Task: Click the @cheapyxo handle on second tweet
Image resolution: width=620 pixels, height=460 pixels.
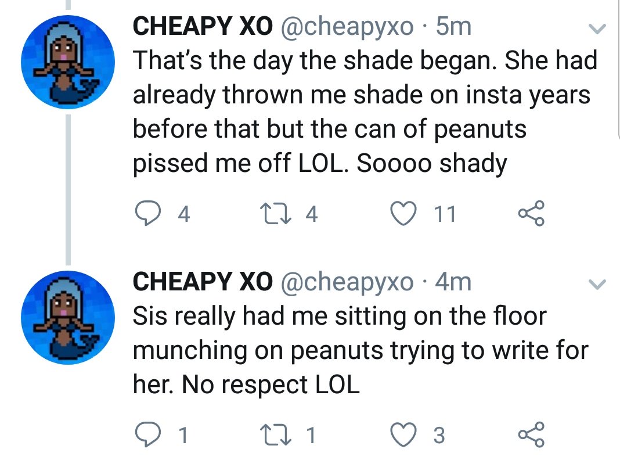Action: [x=347, y=282]
